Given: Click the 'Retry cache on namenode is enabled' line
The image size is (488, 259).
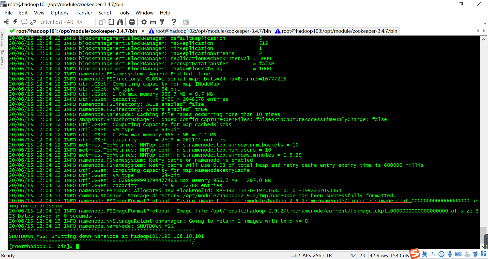Looking at the screenshot, I should pos(131,160).
